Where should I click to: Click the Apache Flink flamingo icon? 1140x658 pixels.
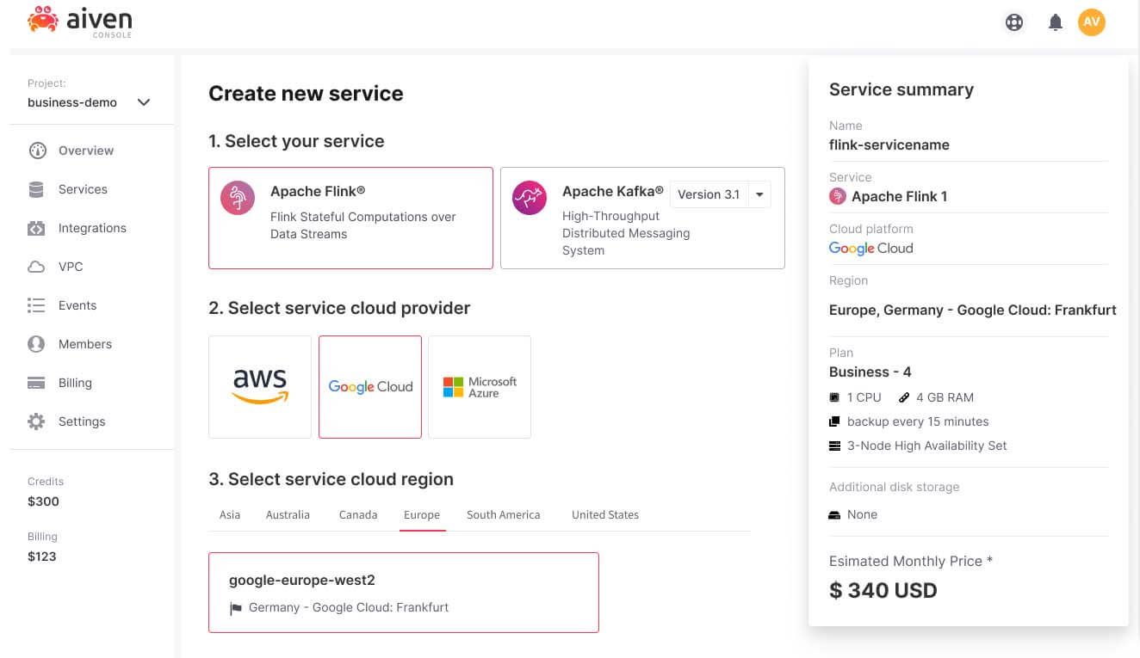(x=238, y=198)
